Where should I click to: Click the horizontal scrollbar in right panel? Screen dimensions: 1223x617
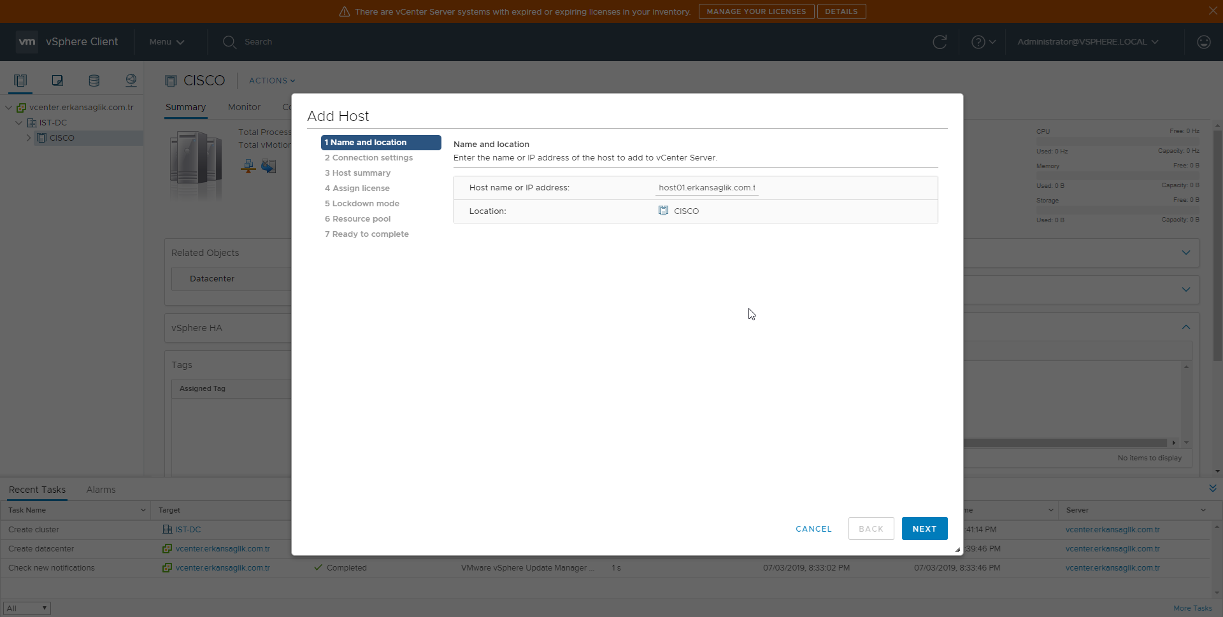tap(1065, 443)
